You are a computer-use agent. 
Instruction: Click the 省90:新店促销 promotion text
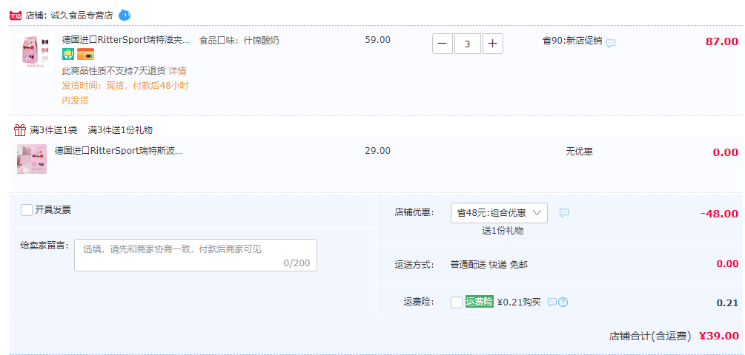[572, 41]
